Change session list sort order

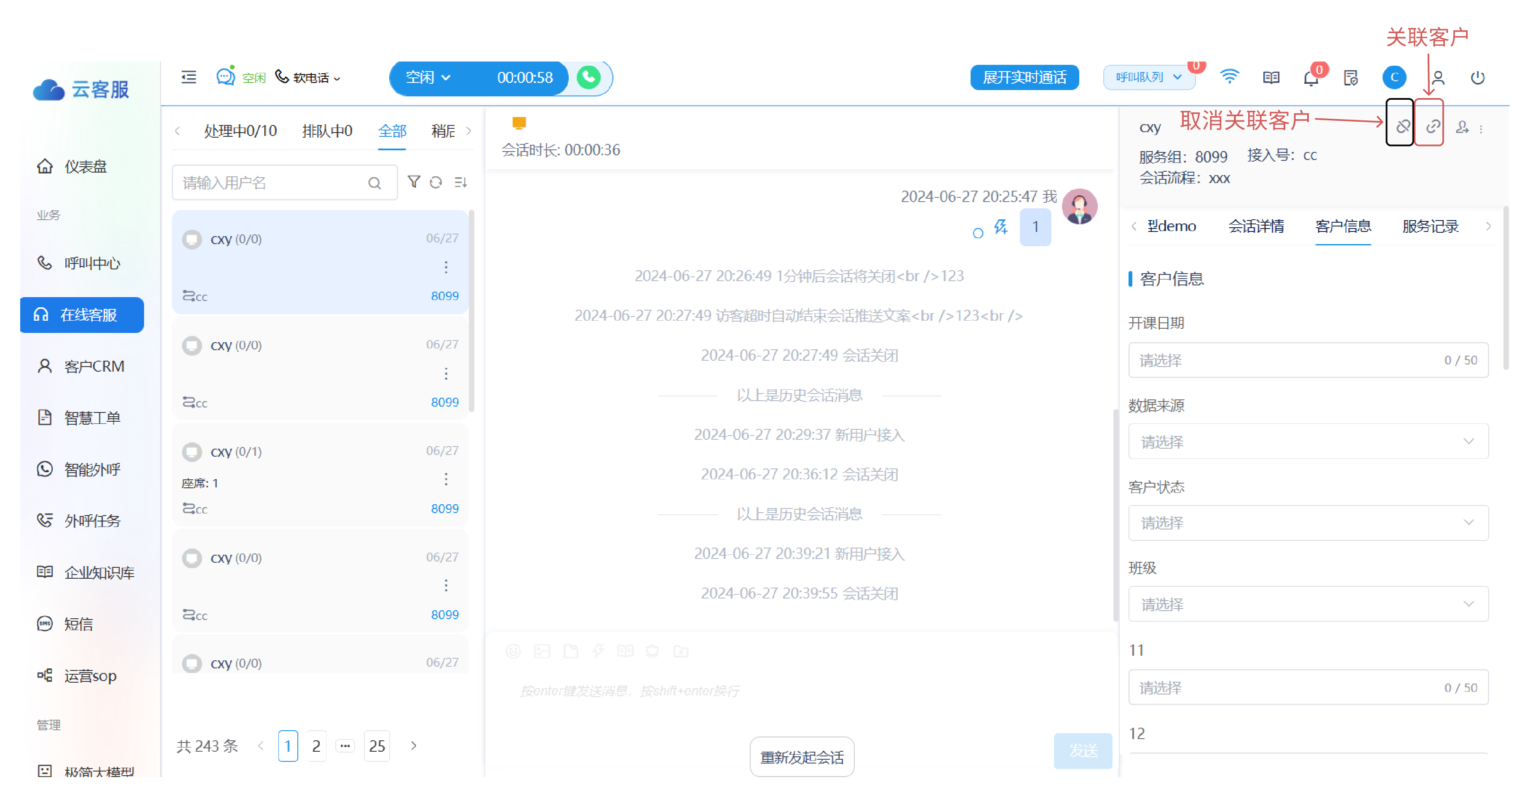coord(460,182)
